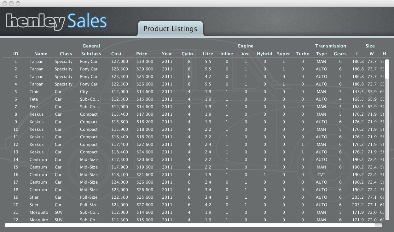Click the $27,600 price cell for Stier

145,205
